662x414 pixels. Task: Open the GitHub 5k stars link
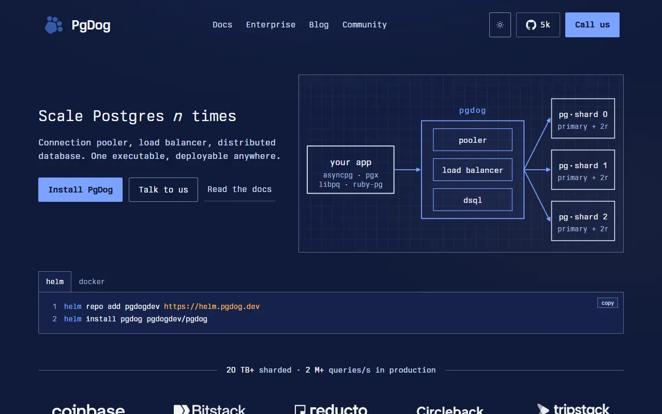[x=538, y=25]
